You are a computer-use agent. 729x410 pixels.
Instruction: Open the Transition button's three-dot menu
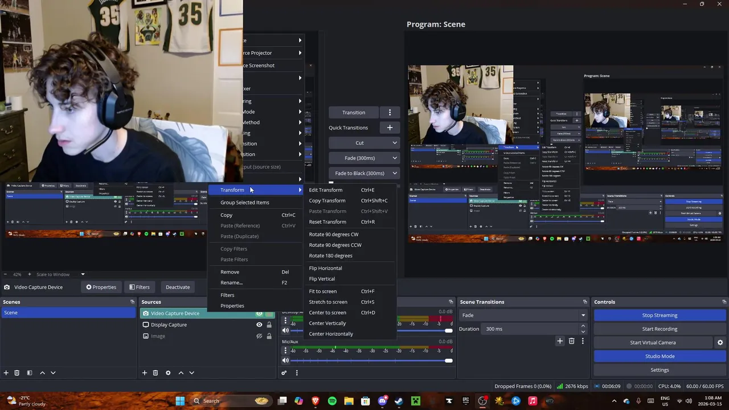coord(390,112)
